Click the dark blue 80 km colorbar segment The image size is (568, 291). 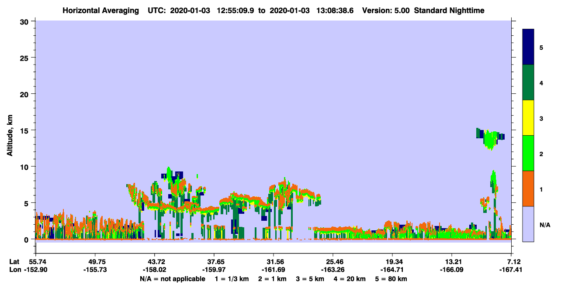(528, 47)
